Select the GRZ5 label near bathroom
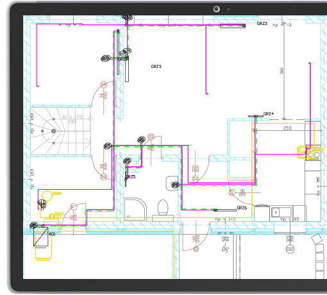Viewport: 327px width, 295px height. click(131, 177)
